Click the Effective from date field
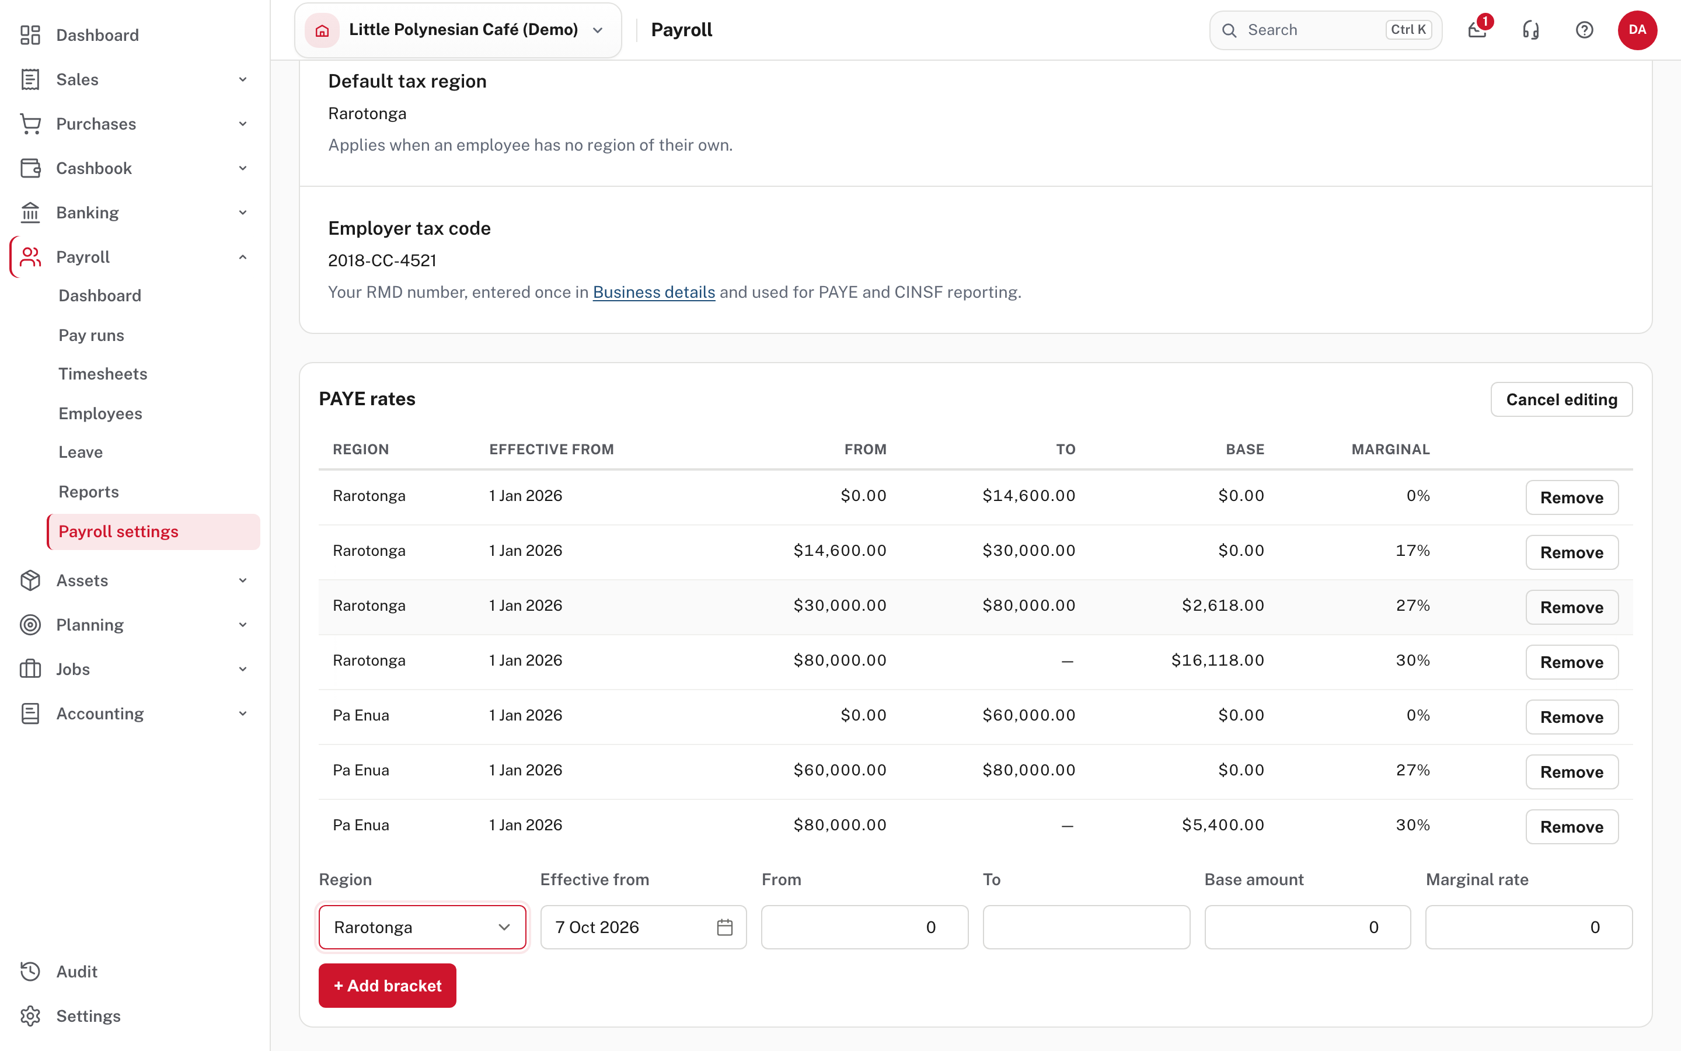1681x1051 pixels. 643,927
